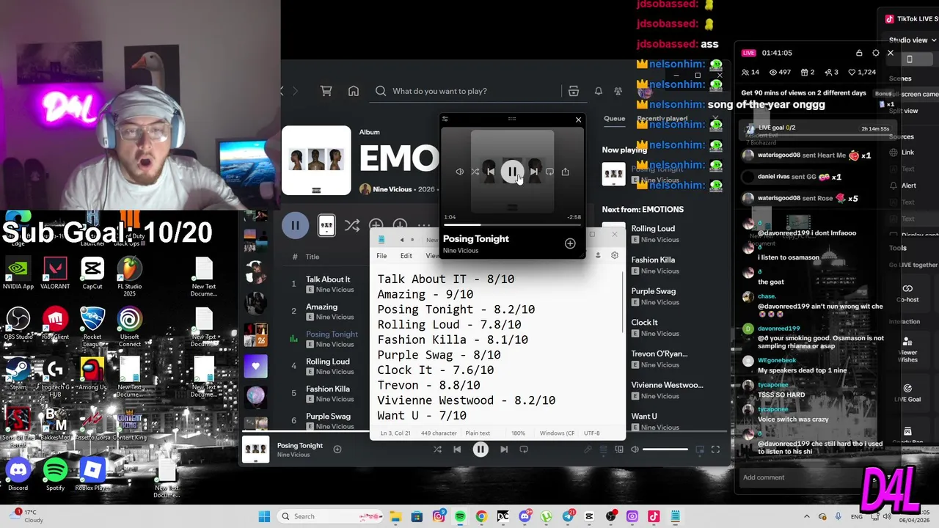
Task: Toggle shuffle in mini player
Action: point(475,172)
